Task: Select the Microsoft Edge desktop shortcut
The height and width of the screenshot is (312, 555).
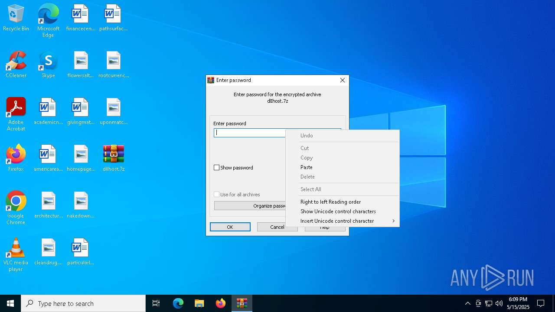Action: (x=48, y=20)
